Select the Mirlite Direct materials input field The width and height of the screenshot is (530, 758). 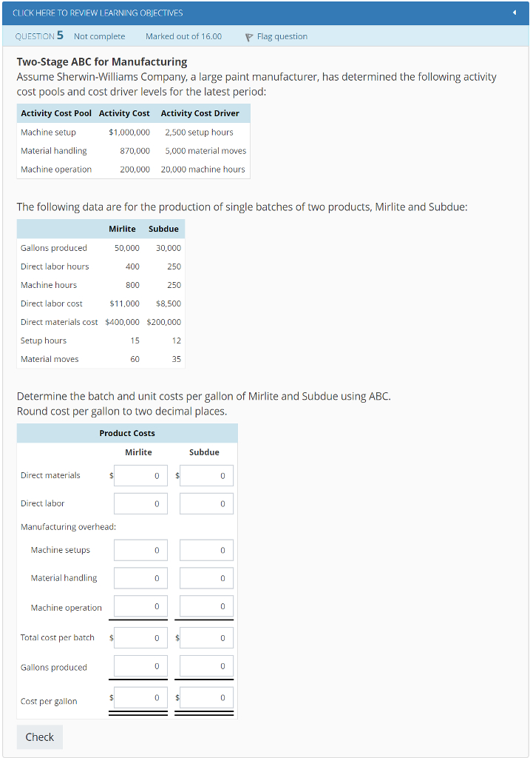140,475
